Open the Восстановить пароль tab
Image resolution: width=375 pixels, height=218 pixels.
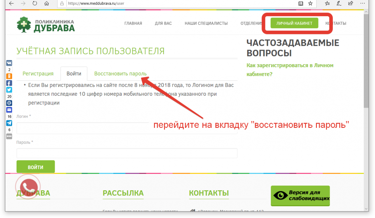tap(120, 74)
